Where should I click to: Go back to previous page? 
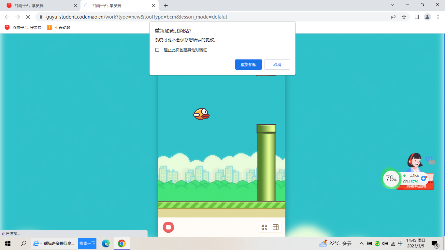tap(7, 17)
